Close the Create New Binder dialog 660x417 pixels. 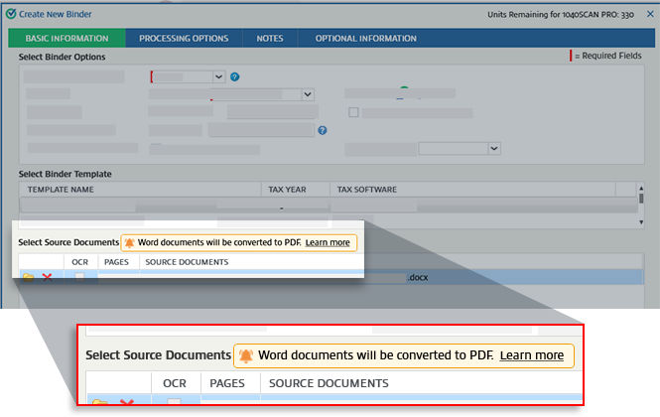[650, 14]
